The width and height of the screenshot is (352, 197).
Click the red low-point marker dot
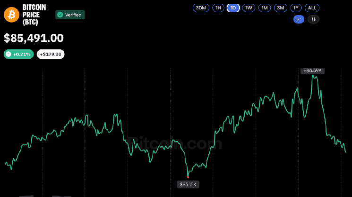click(188, 177)
